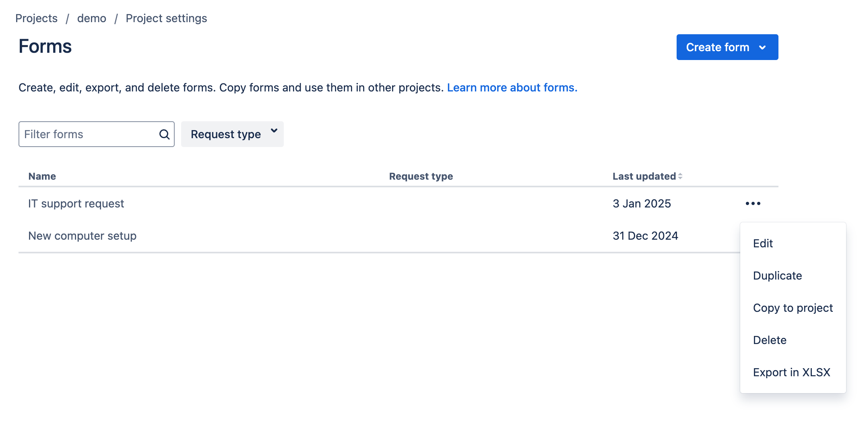
Task: Choose Delete in the form actions menu
Action: point(793,340)
